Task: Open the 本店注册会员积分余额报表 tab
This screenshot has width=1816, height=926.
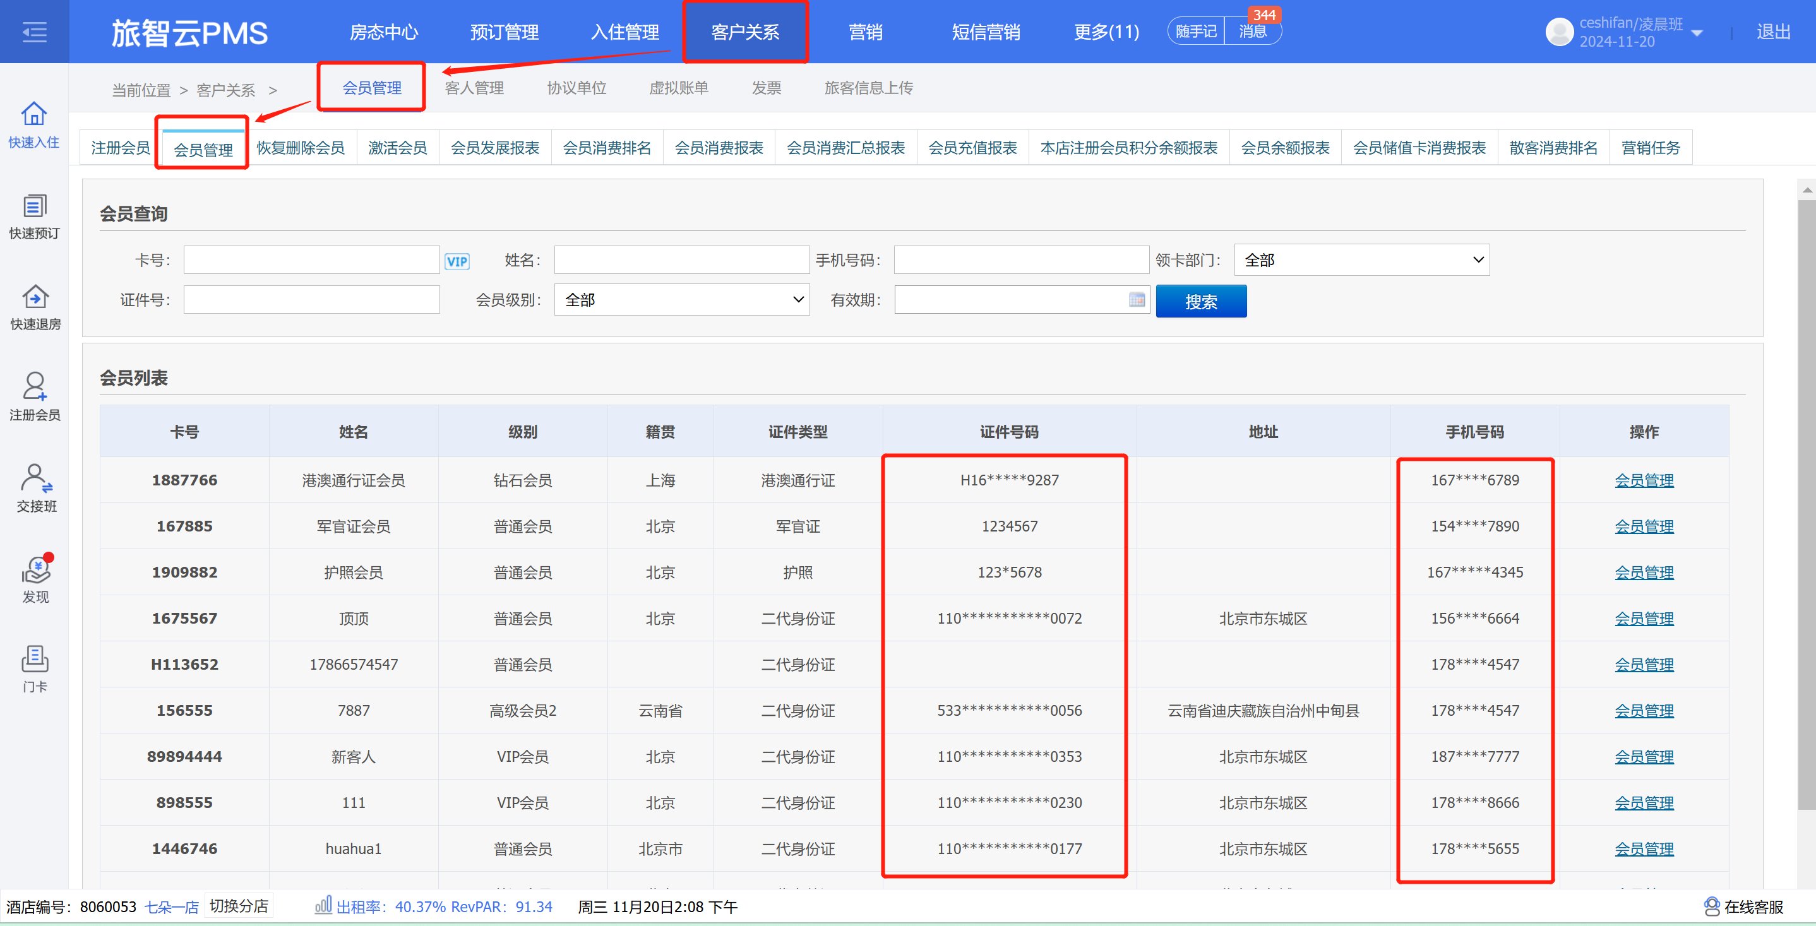Action: [1130, 147]
